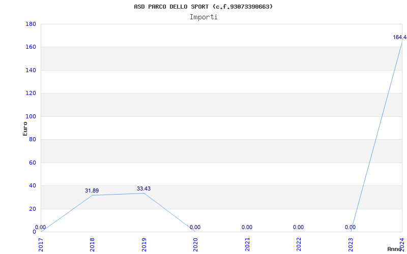Image resolution: width=407 pixels, height=254 pixels.
Task: Click the 140 y-axis tick label
Action: (x=31, y=70)
